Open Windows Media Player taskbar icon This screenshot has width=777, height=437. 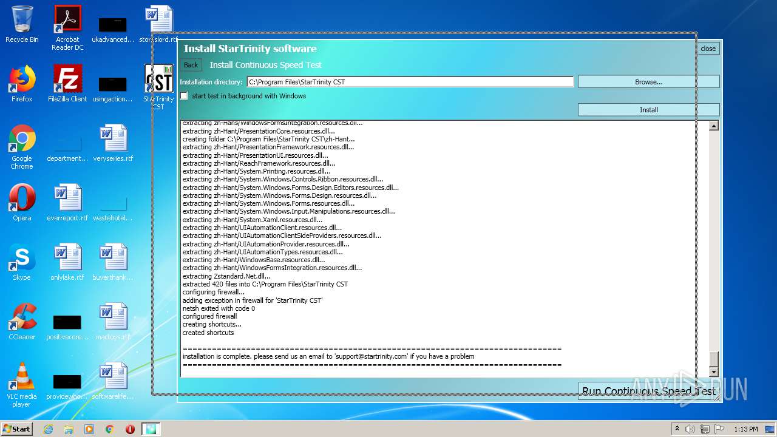[x=89, y=429]
